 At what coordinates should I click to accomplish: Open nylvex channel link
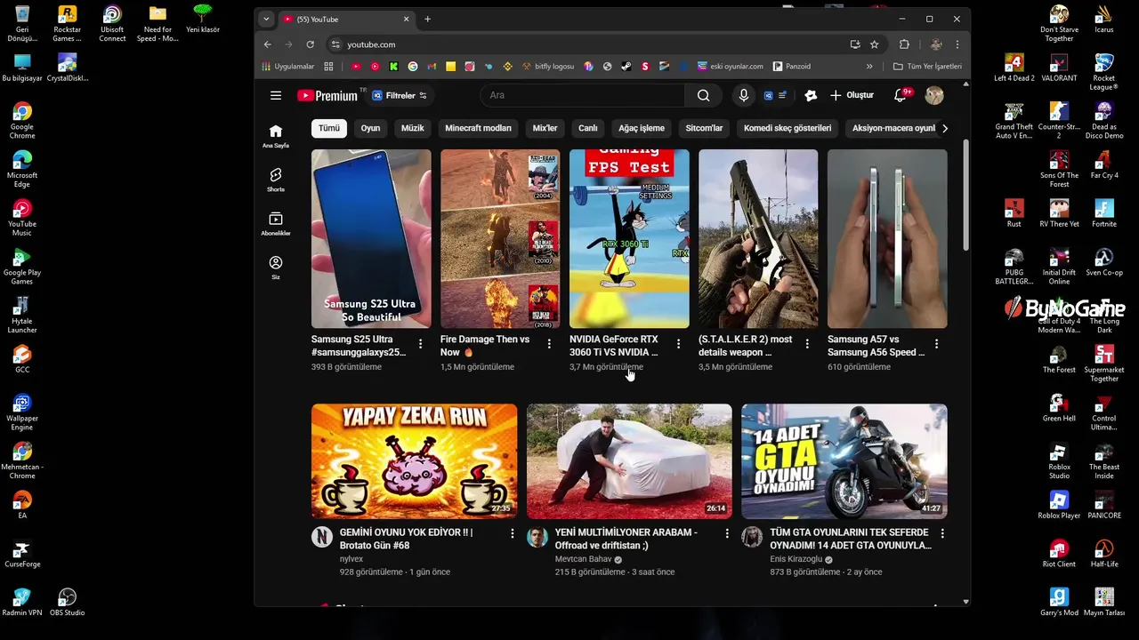351,559
